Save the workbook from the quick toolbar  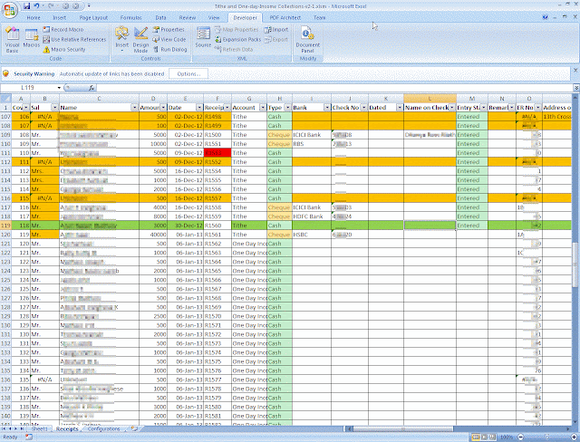click(x=26, y=6)
